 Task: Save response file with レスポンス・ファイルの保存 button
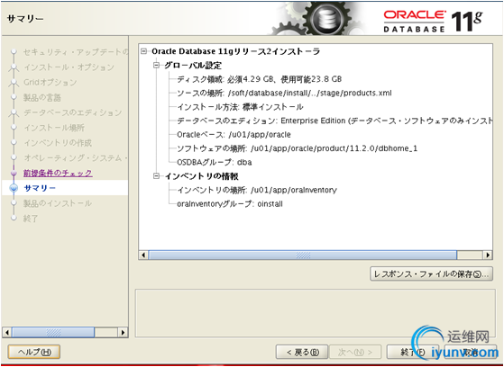point(431,274)
